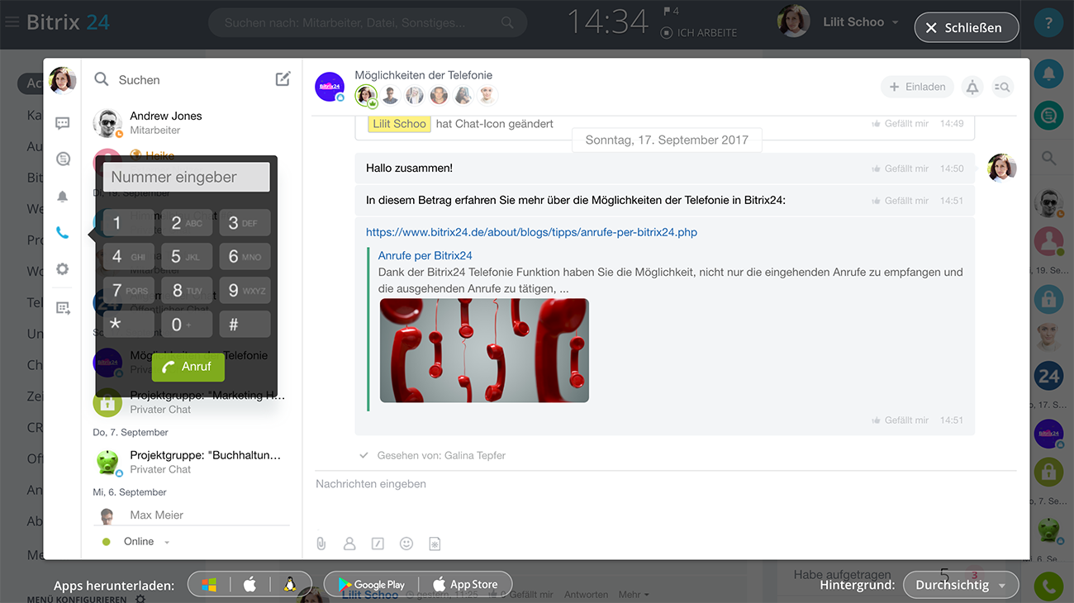
Task: Dial digit 7 PQRS on keypad
Action: click(129, 291)
